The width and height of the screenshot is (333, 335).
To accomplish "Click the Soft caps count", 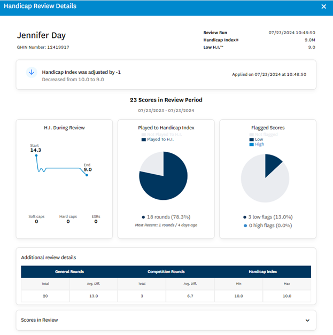I will click(x=36, y=222).
